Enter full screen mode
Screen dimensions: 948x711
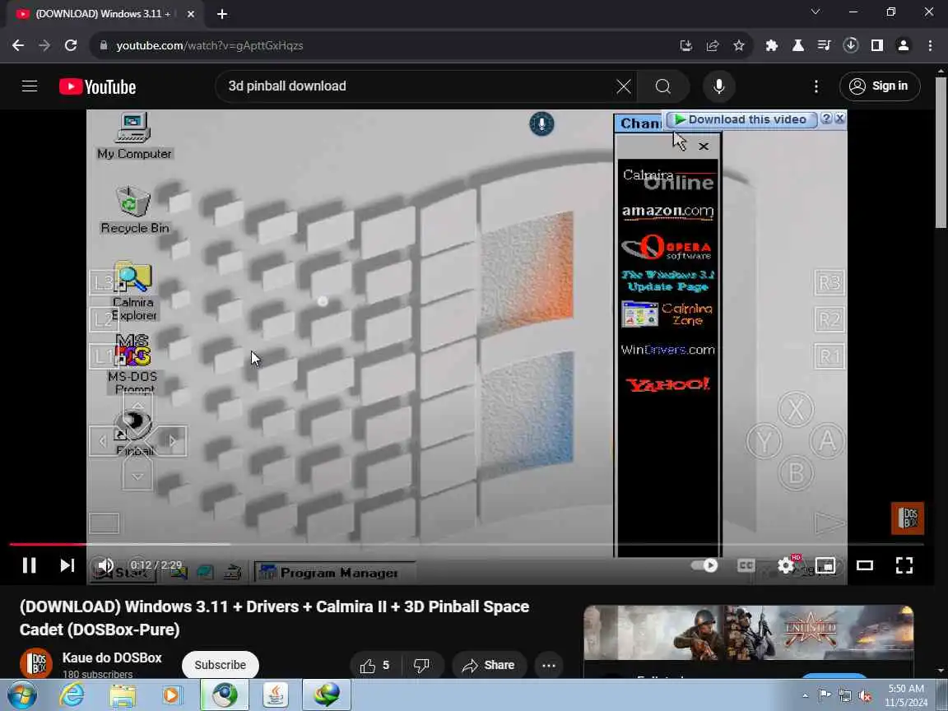[904, 565]
